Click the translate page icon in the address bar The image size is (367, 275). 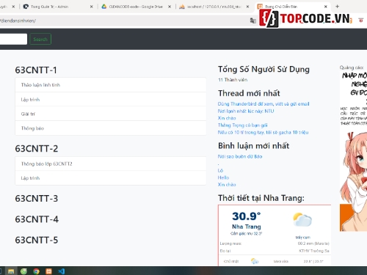click(x=252, y=21)
